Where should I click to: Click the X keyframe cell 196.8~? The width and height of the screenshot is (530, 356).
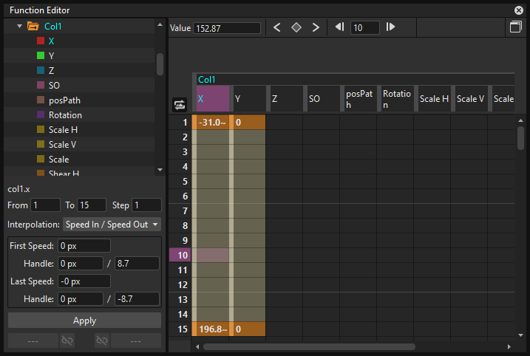pos(212,329)
